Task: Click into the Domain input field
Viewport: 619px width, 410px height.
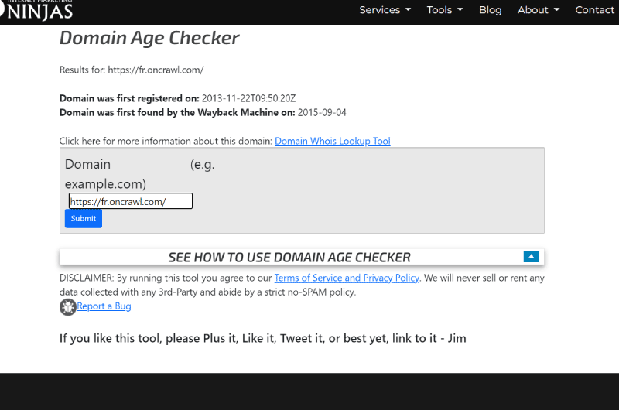Action: point(131,201)
